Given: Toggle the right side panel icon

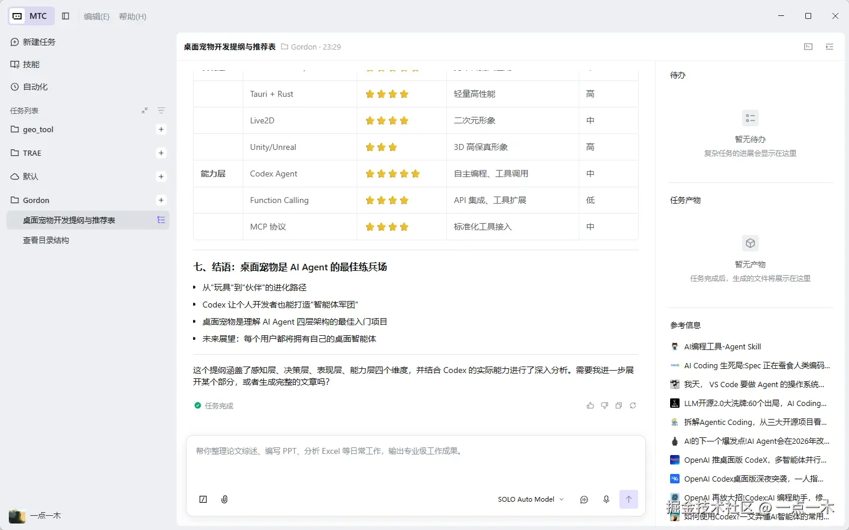Looking at the screenshot, I should pyautogui.click(x=830, y=47).
